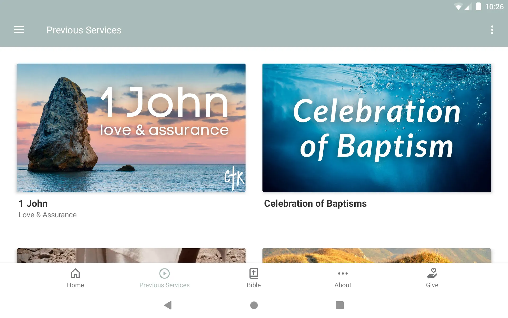Tap the three-dot overflow menu icon
The width and height of the screenshot is (508, 318).
[x=492, y=30]
